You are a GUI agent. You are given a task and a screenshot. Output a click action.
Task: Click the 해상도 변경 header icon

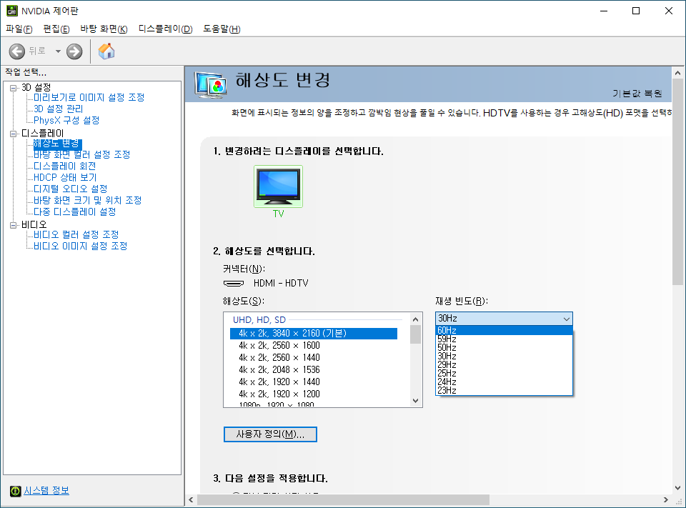point(212,84)
